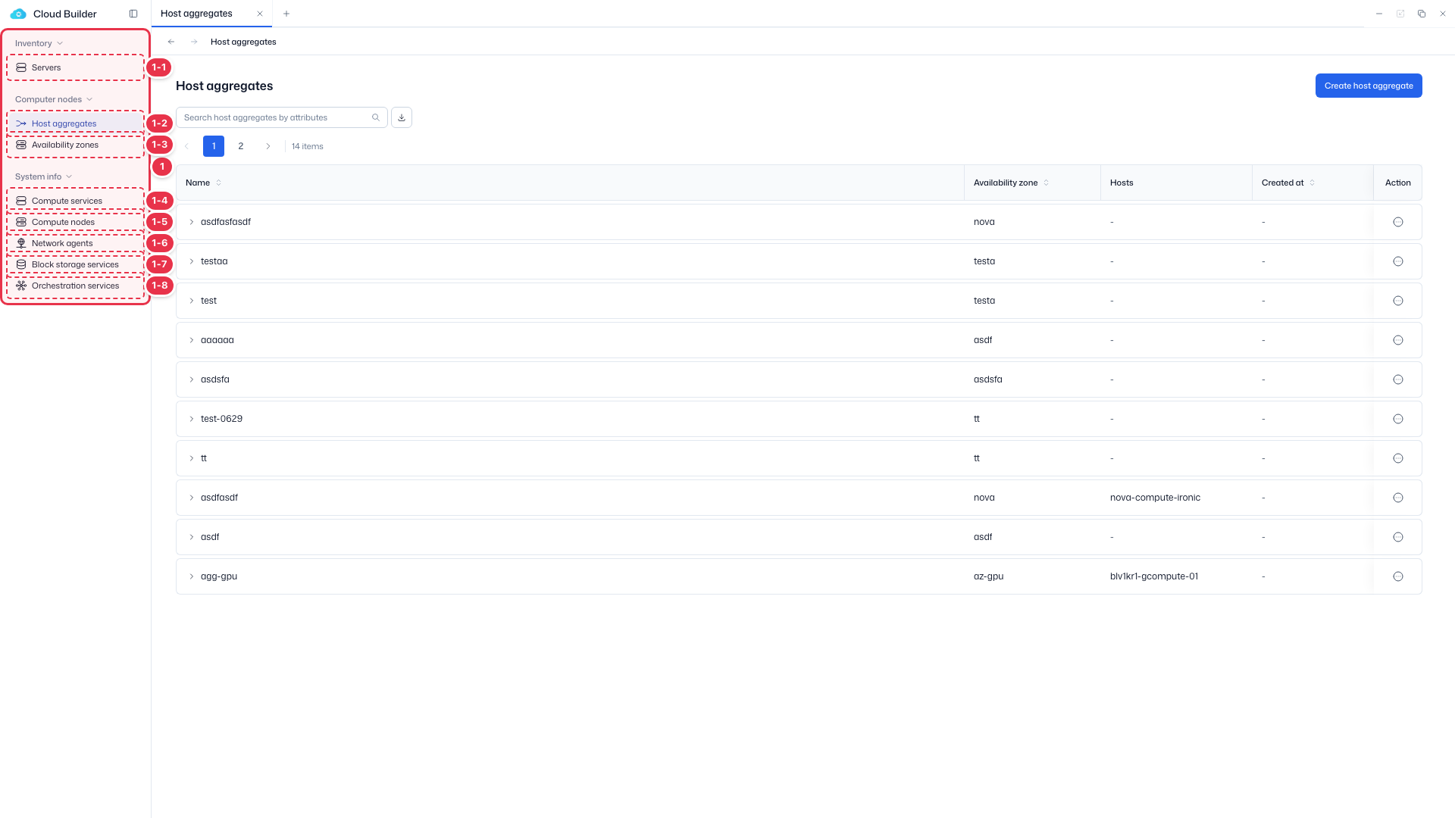1455x818 pixels.
Task: Open the action menu for aaaaaa
Action: tap(1398, 340)
